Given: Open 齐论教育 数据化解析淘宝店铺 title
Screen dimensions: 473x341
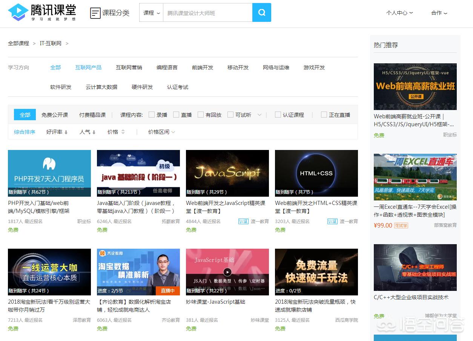Looking at the screenshot, I should 134,306.
